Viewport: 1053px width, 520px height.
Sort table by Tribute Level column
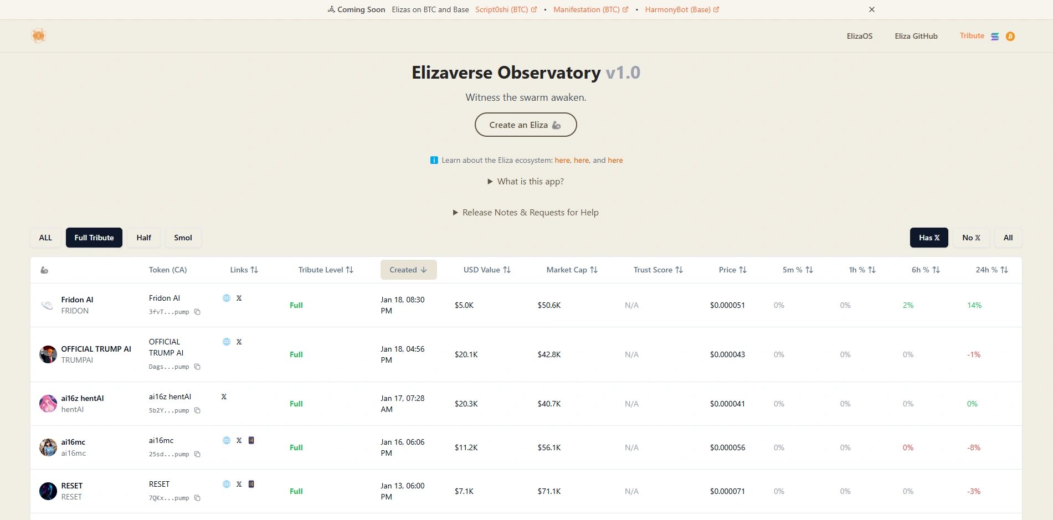pos(326,270)
